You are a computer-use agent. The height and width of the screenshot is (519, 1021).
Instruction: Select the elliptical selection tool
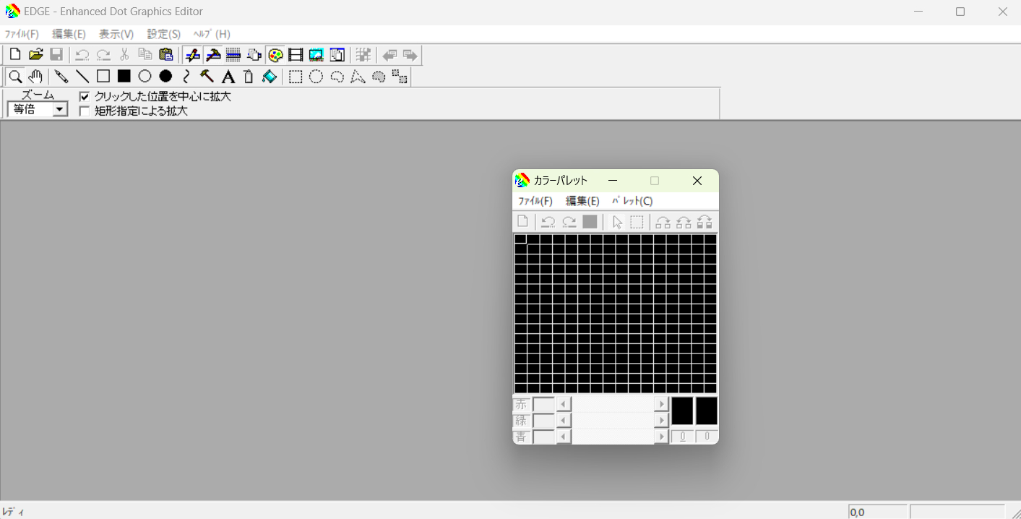point(316,77)
